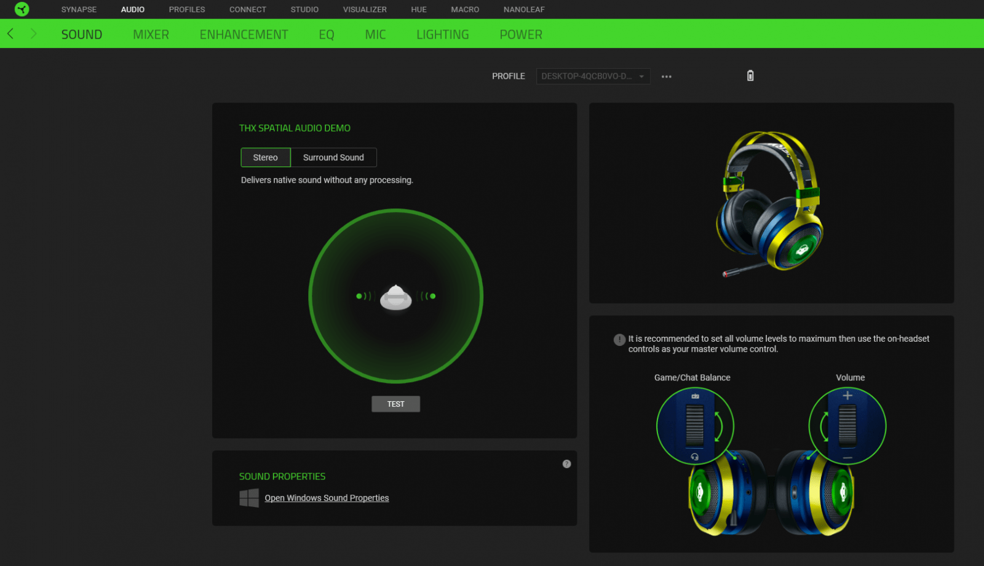Image resolution: width=984 pixels, height=566 pixels.
Task: Open the Profiles top tab
Action: (187, 9)
